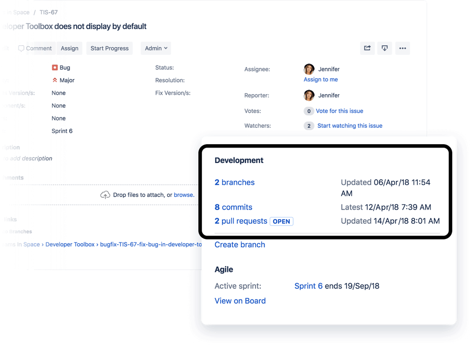
Task: Click the Create branch link
Action: pyautogui.click(x=240, y=245)
